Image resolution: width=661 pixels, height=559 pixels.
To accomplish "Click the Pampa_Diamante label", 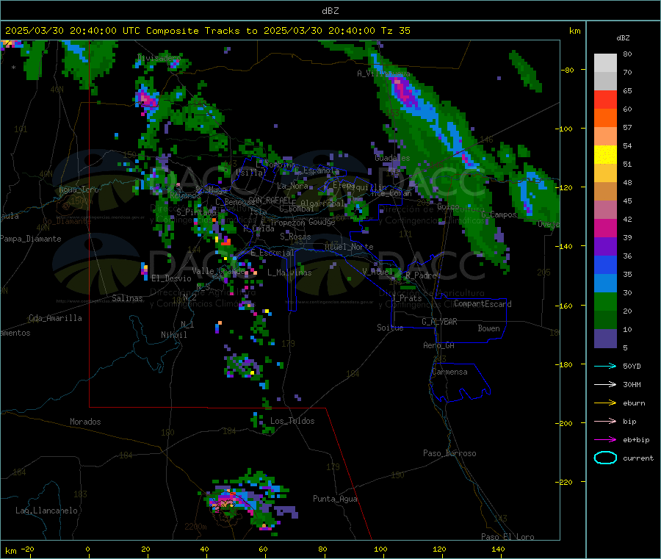I will 31,239.
